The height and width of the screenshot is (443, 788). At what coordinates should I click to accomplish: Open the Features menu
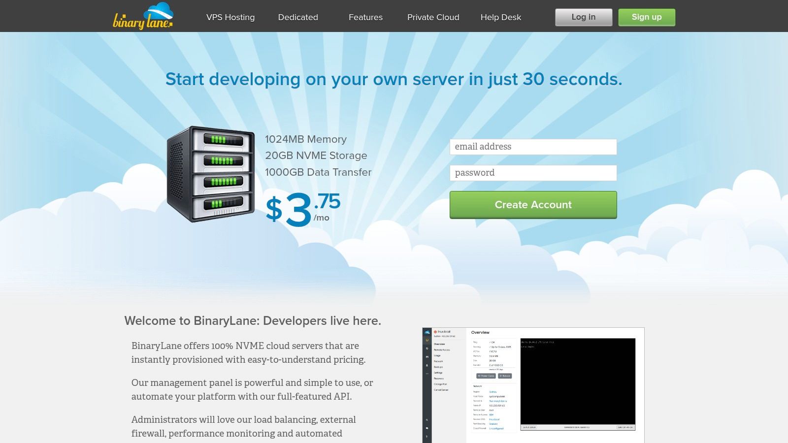pyautogui.click(x=365, y=17)
